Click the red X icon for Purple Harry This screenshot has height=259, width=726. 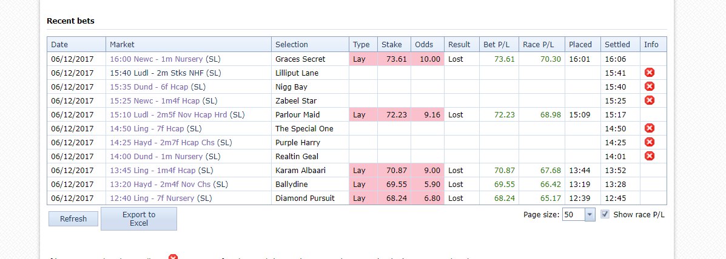tap(650, 142)
